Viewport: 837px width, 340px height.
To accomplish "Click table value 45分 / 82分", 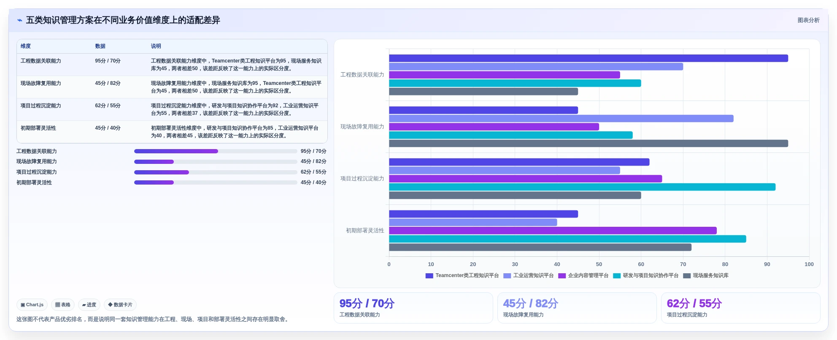I will (108, 83).
